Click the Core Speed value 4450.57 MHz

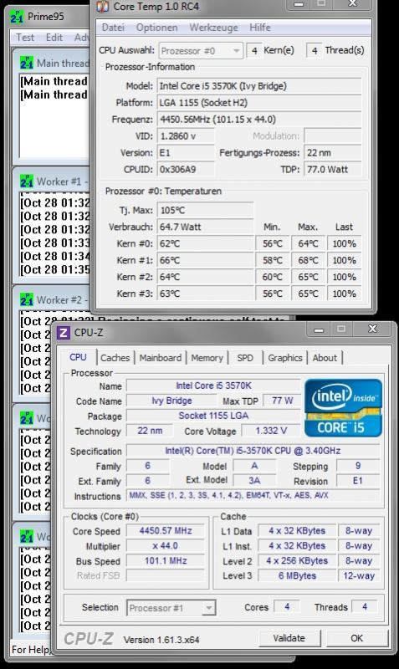166,531
